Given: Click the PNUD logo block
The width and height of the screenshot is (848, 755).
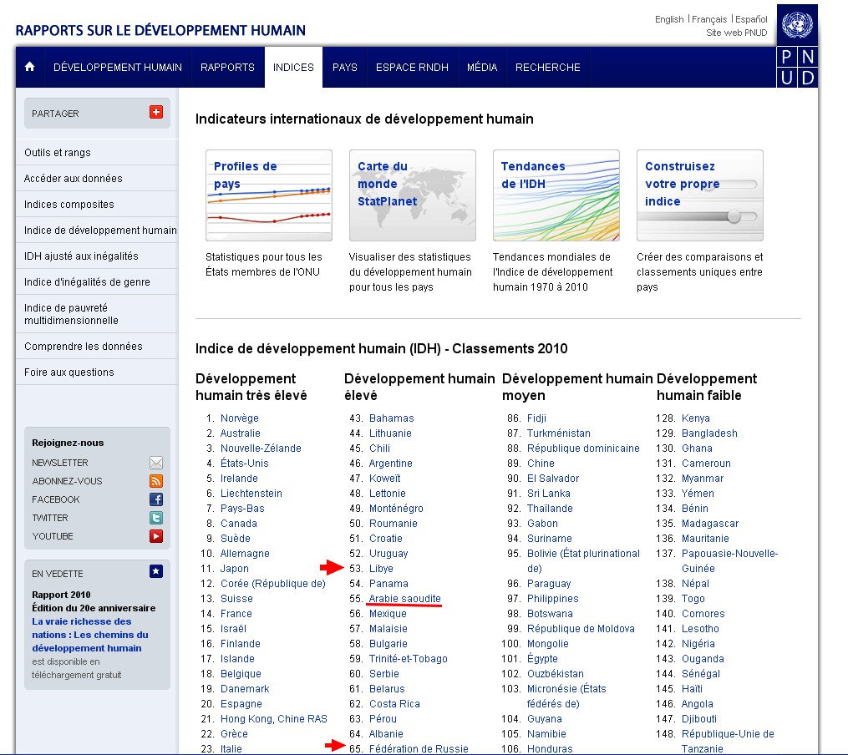Looking at the screenshot, I should tap(797, 67).
